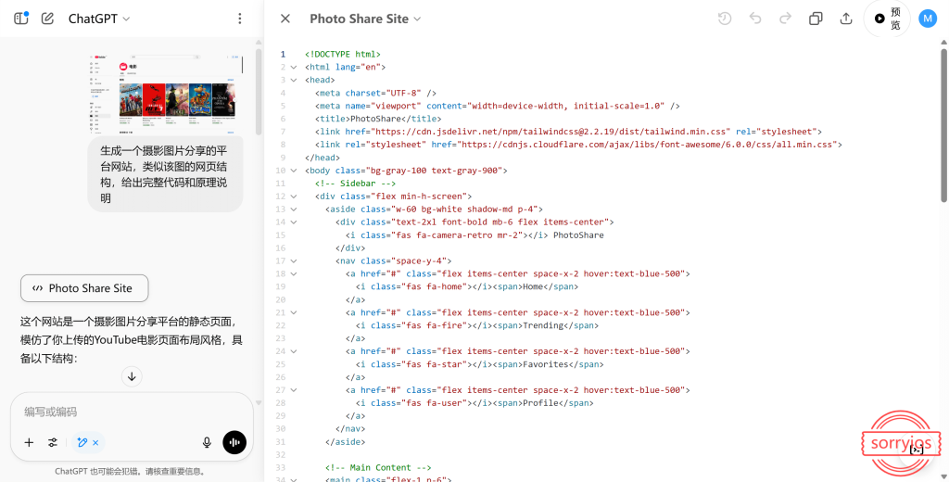Share the Photo Share Site canvas

tap(846, 19)
